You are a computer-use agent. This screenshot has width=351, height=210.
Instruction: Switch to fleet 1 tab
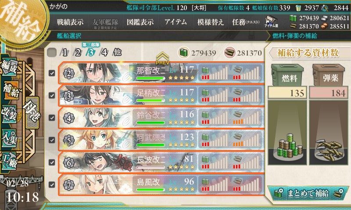coord(64,52)
